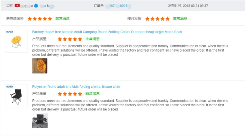Click the first star of supplier service rating
Screen dimensions: 246x136
pos(30,19)
